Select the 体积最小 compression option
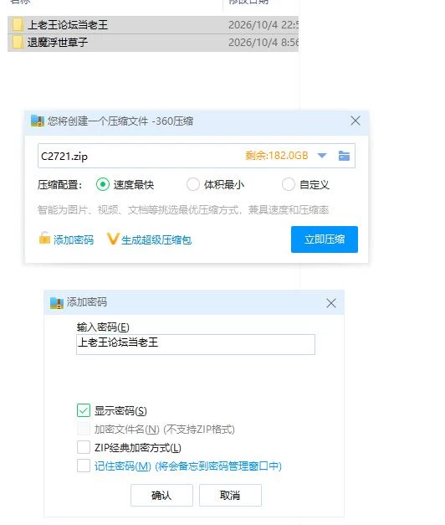445x525 pixels. tap(193, 184)
